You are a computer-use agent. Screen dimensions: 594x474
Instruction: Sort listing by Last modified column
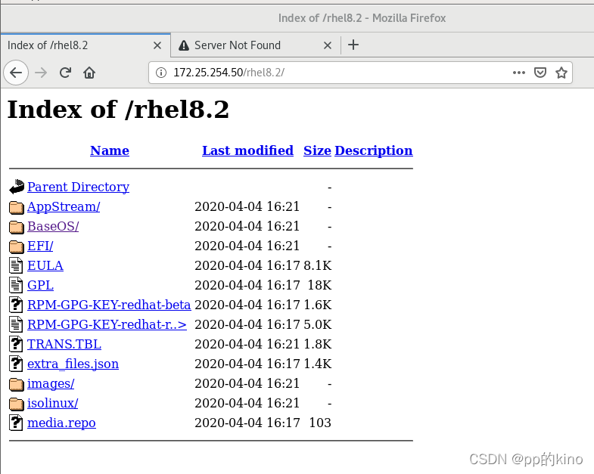coord(247,150)
